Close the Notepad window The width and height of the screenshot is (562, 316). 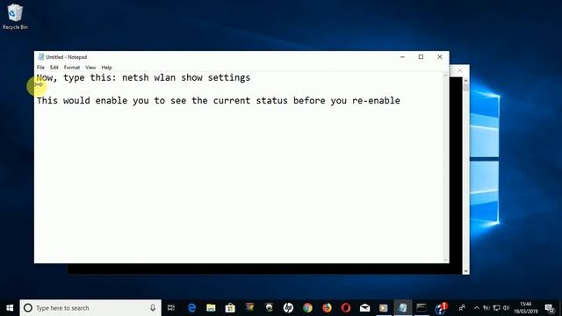click(x=439, y=57)
